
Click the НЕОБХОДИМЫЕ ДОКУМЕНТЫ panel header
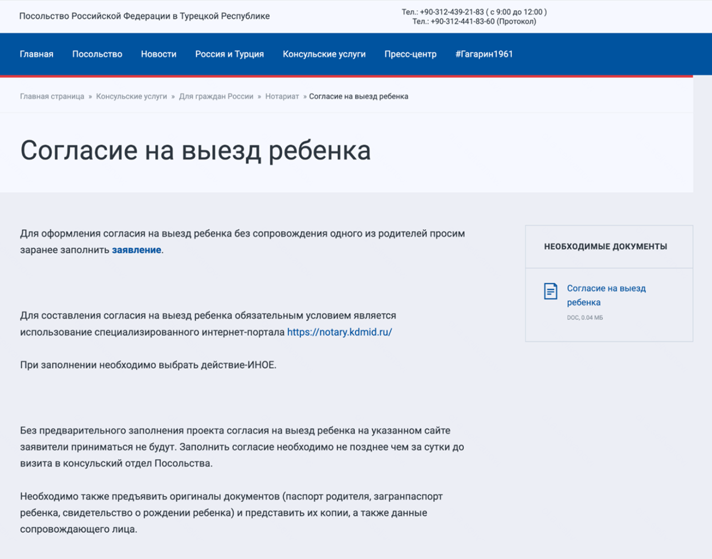click(x=605, y=247)
